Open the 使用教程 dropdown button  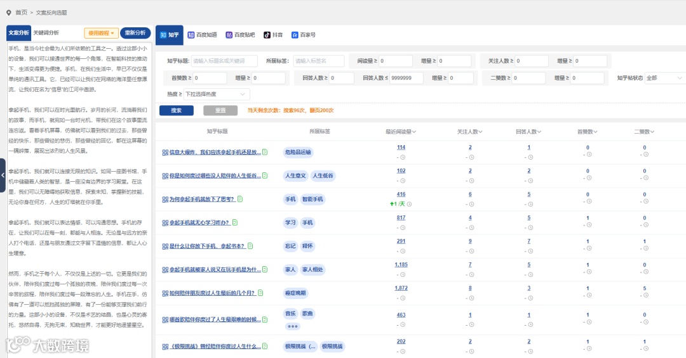(101, 33)
